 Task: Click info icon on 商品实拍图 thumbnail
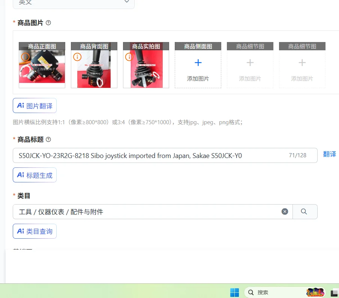(129, 57)
